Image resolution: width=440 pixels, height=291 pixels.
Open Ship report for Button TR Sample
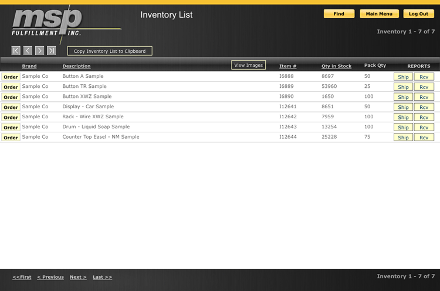point(403,87)
